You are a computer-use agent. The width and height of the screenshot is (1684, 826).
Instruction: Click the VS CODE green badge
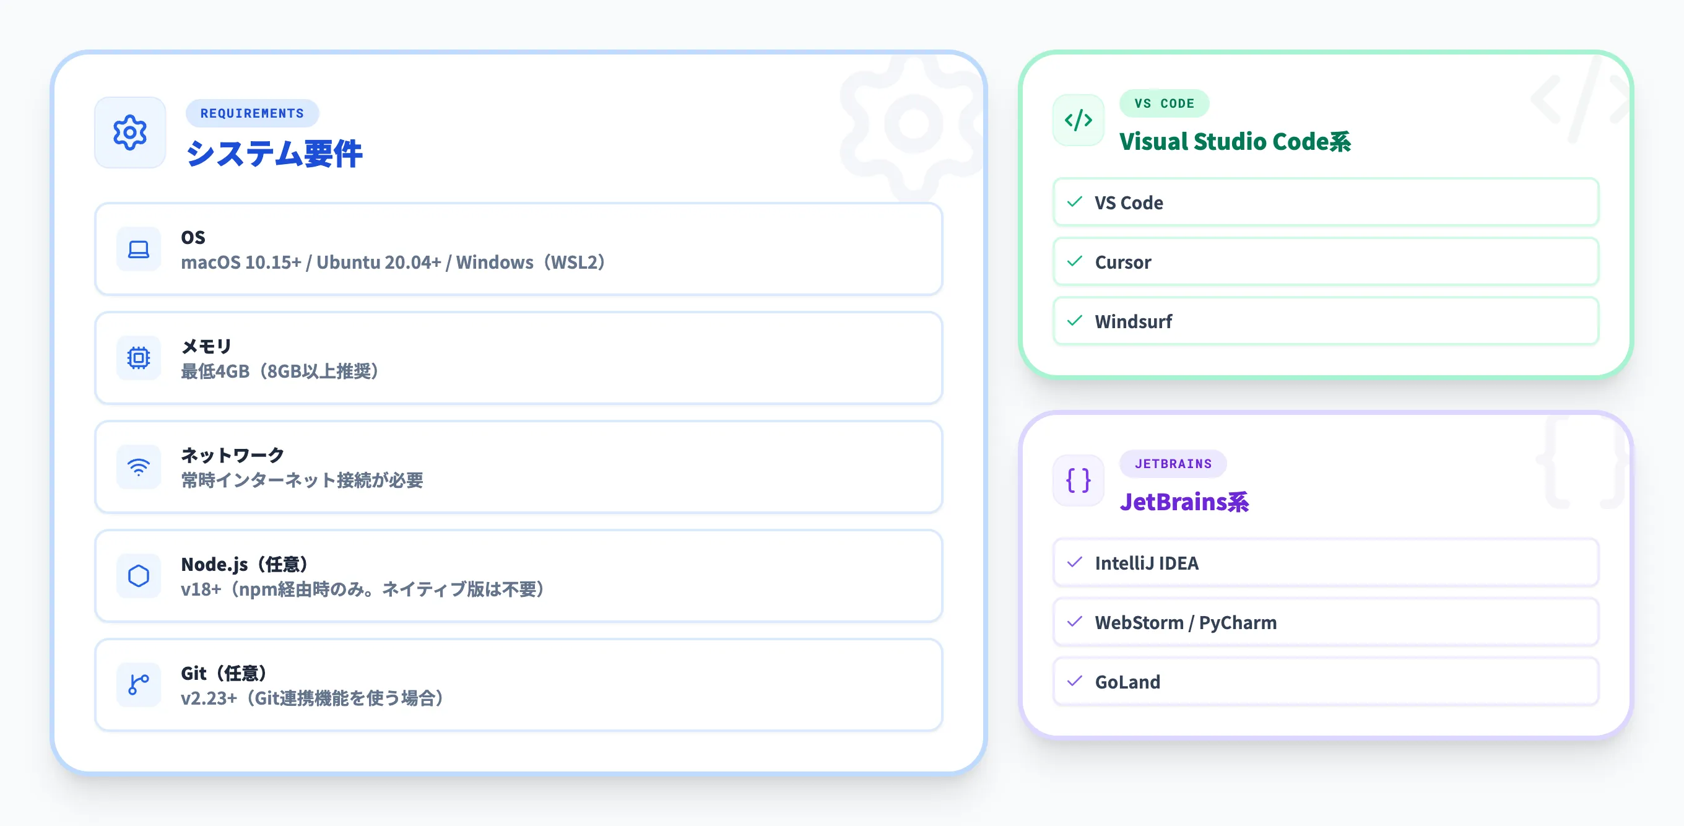pyautogui.click(x=1164, y=103)
